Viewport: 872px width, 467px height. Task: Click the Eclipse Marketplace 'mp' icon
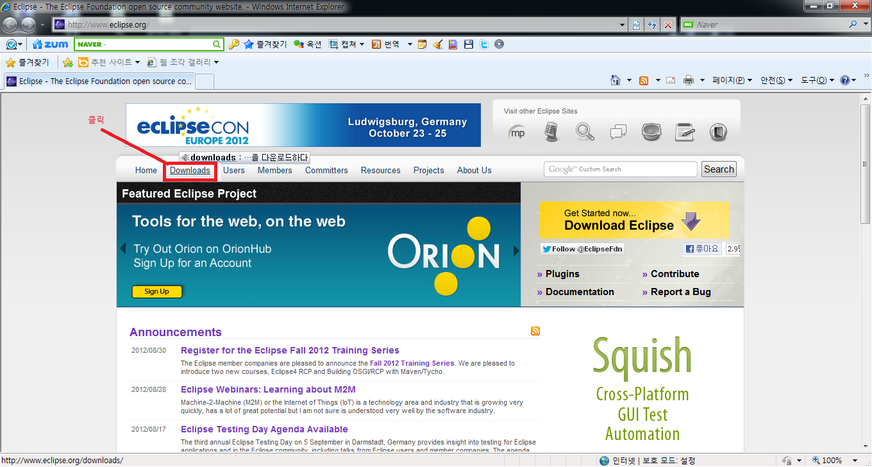point(517,133)
